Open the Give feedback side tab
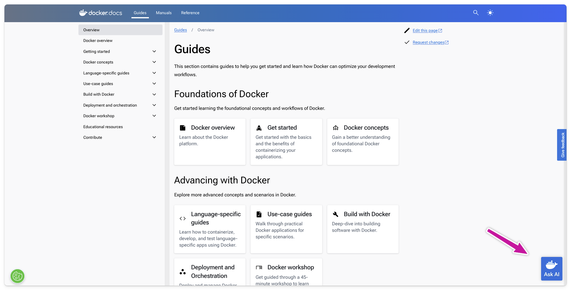This screenshot has height=290, width=571. pos(562,145)
